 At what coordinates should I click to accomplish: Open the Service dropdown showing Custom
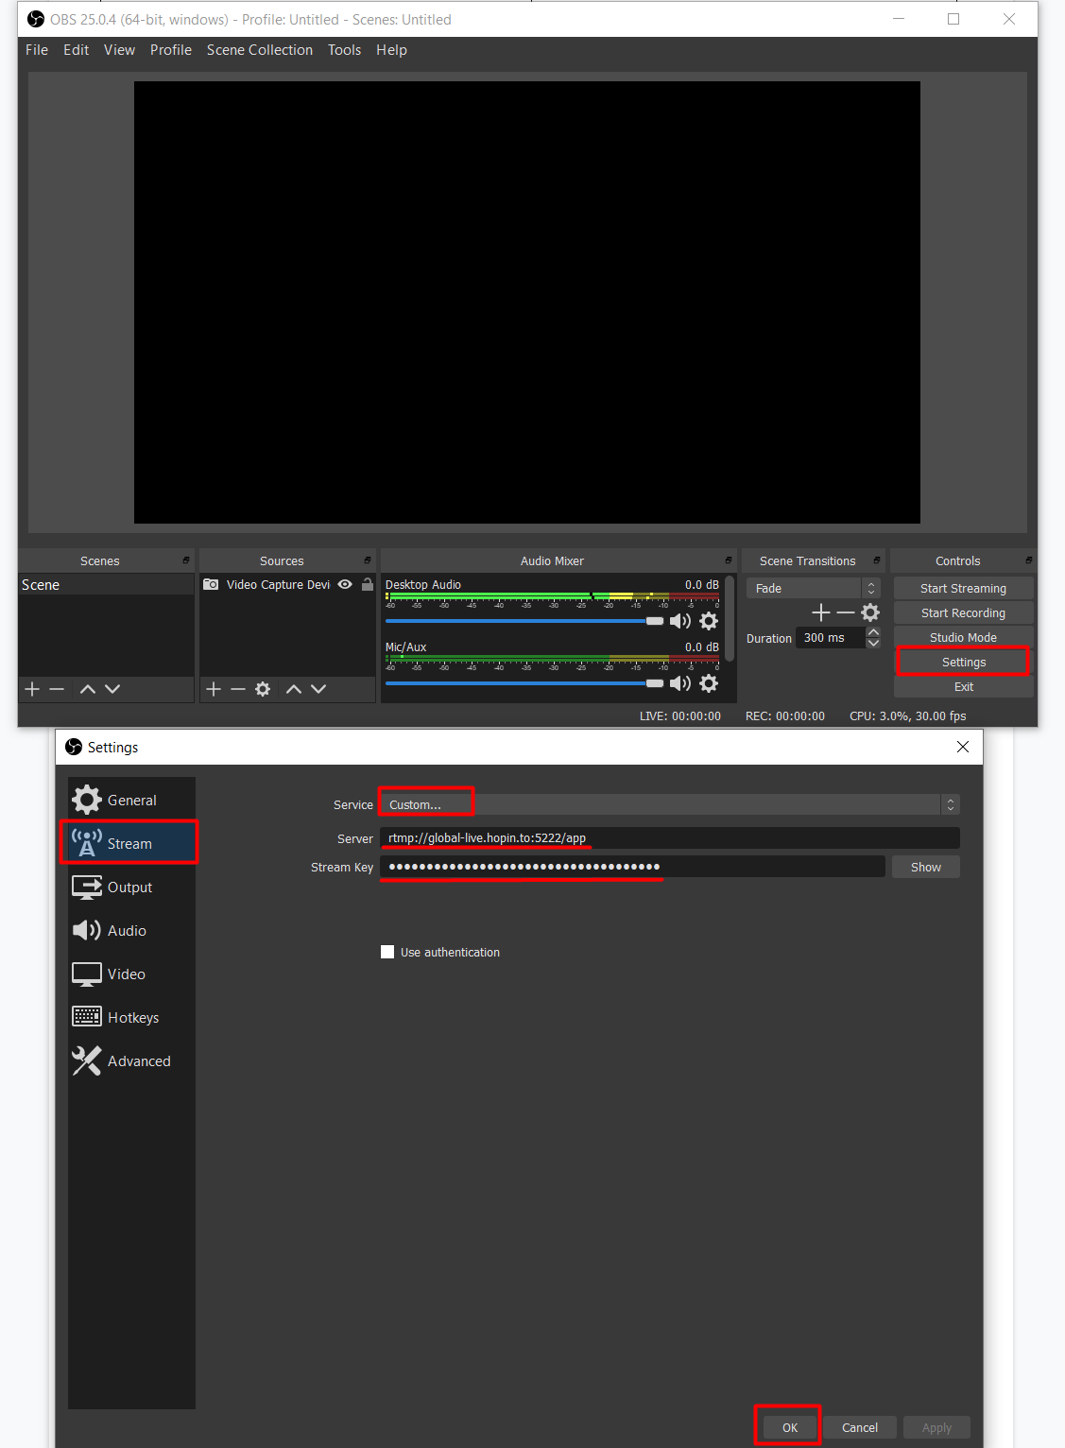point(669,804)
